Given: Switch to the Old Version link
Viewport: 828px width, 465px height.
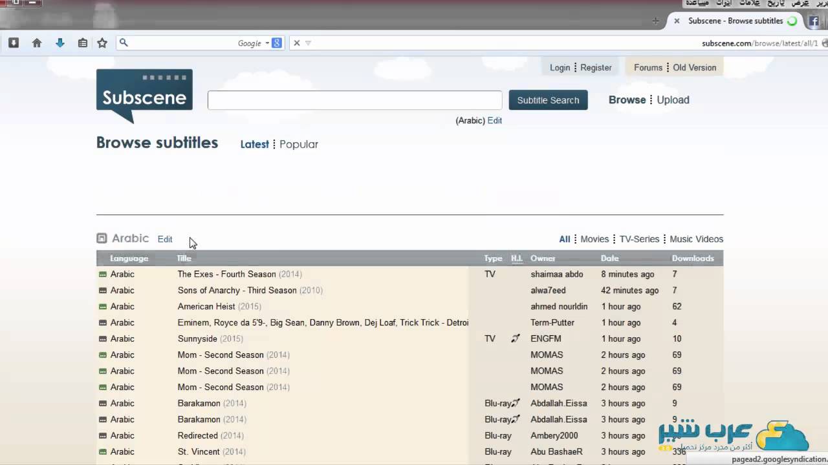Looking at the screenshot, I should coord(694,67).
